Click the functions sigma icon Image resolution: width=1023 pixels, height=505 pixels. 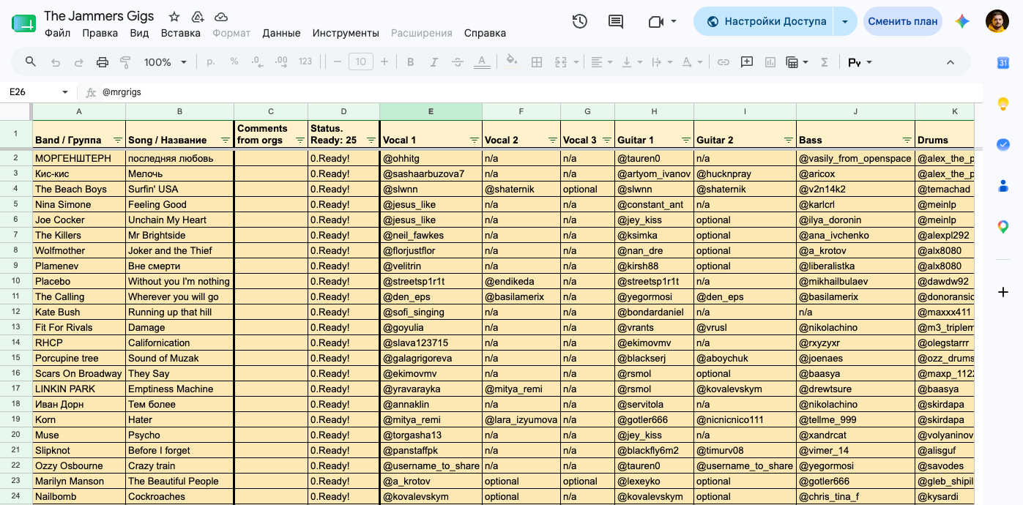point(825,62)
